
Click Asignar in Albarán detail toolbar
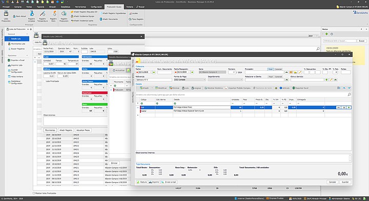click(196, 88)
